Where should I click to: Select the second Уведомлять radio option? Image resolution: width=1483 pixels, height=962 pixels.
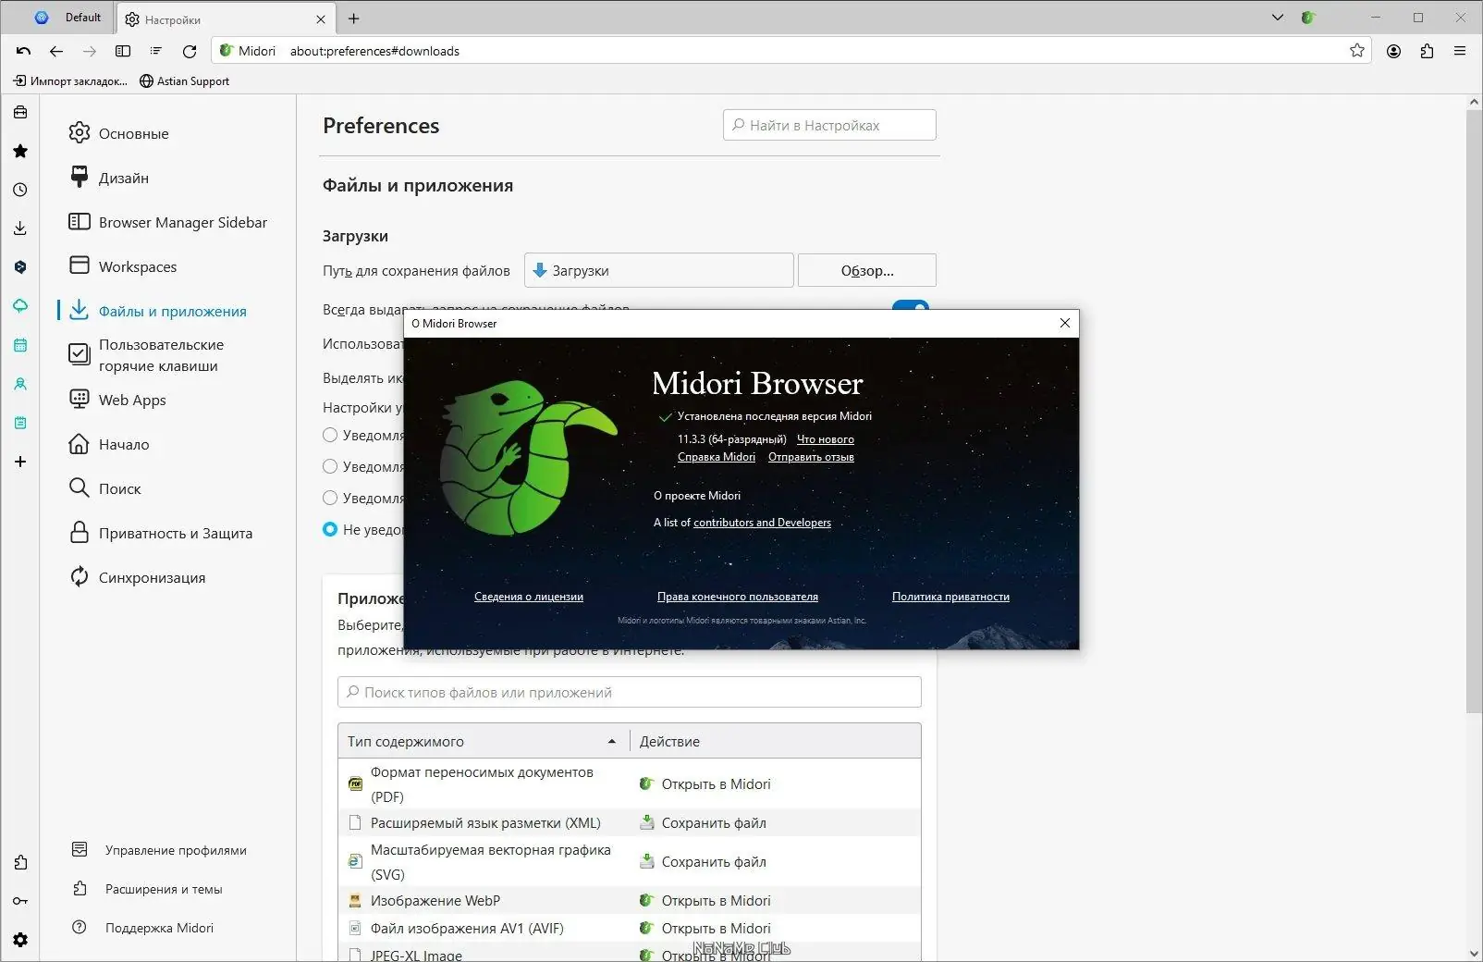pyautogui.click(x=330, y=466)
